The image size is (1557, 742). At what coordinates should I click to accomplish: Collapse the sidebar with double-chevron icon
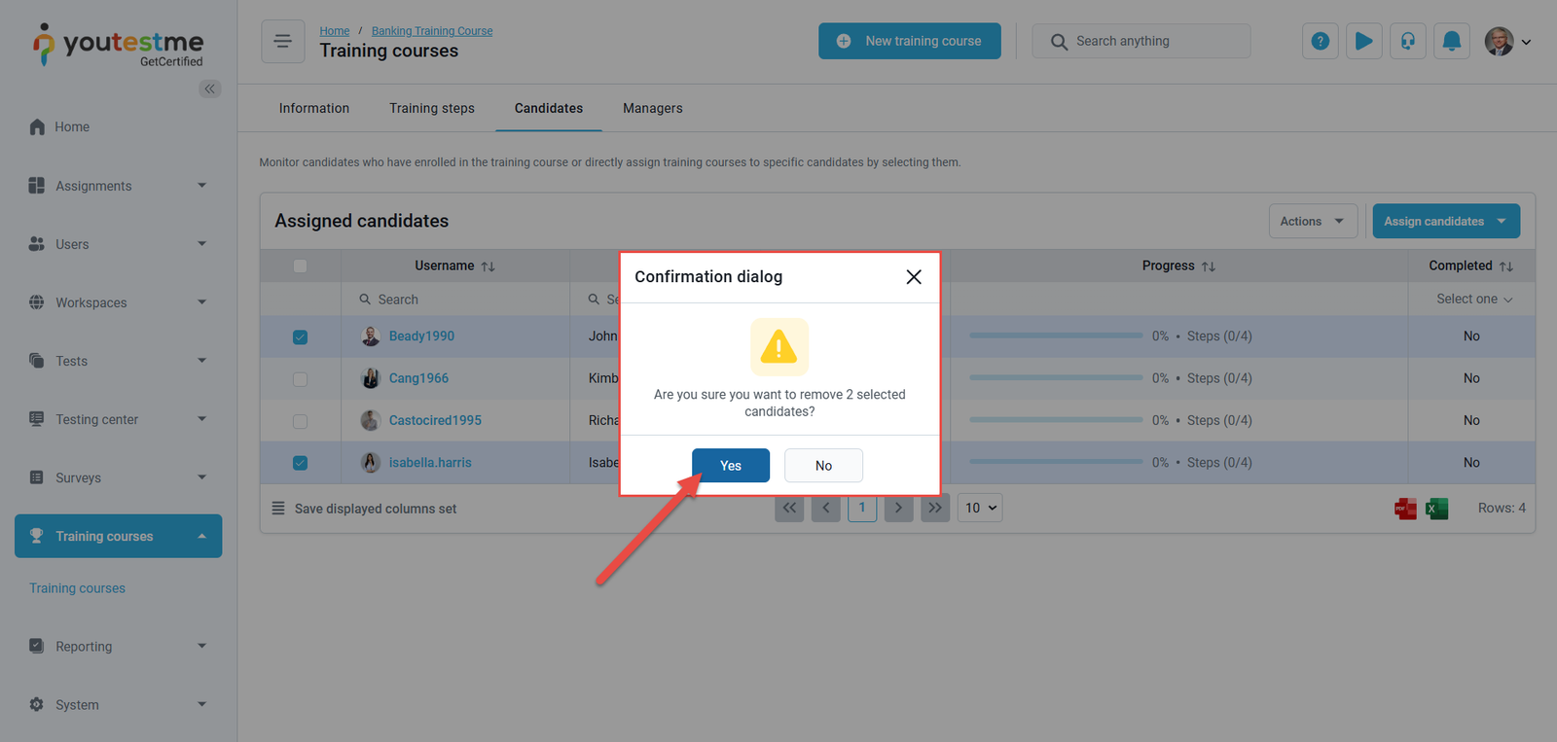pos(209,88)
